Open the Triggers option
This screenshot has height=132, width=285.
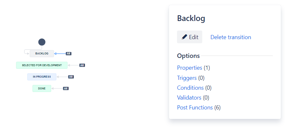(187, 78)
